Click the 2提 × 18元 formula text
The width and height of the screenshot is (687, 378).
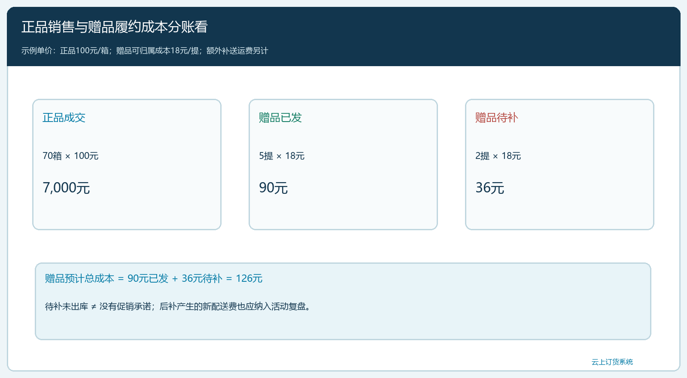pyautogui.click(x=498, y=156)
